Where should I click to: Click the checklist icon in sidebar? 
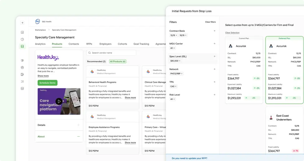(x=22, y=81)
